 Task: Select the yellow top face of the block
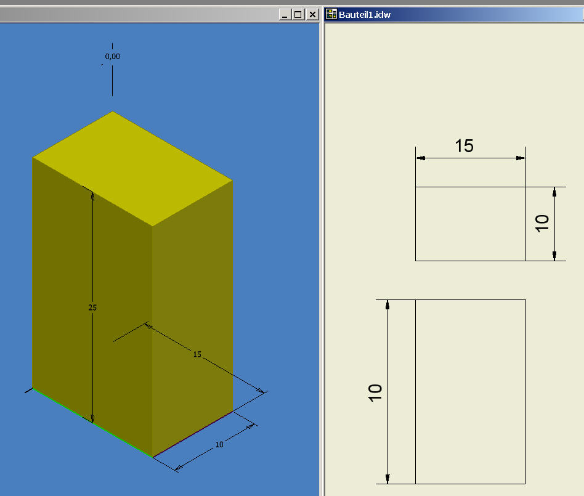(x=132, y=169)
